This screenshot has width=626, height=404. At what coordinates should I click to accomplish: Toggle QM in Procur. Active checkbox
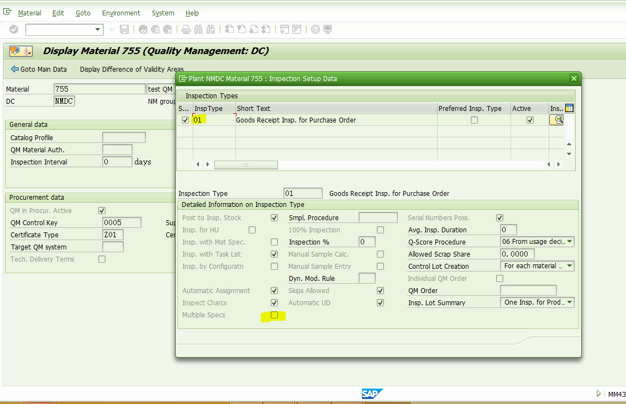point(102,211)
